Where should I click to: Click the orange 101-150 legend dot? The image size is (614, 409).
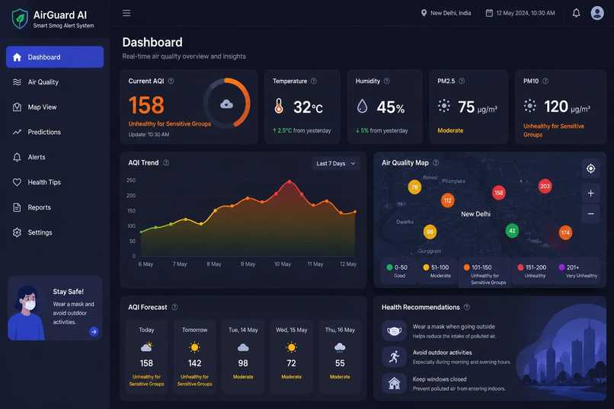[466, 267]
